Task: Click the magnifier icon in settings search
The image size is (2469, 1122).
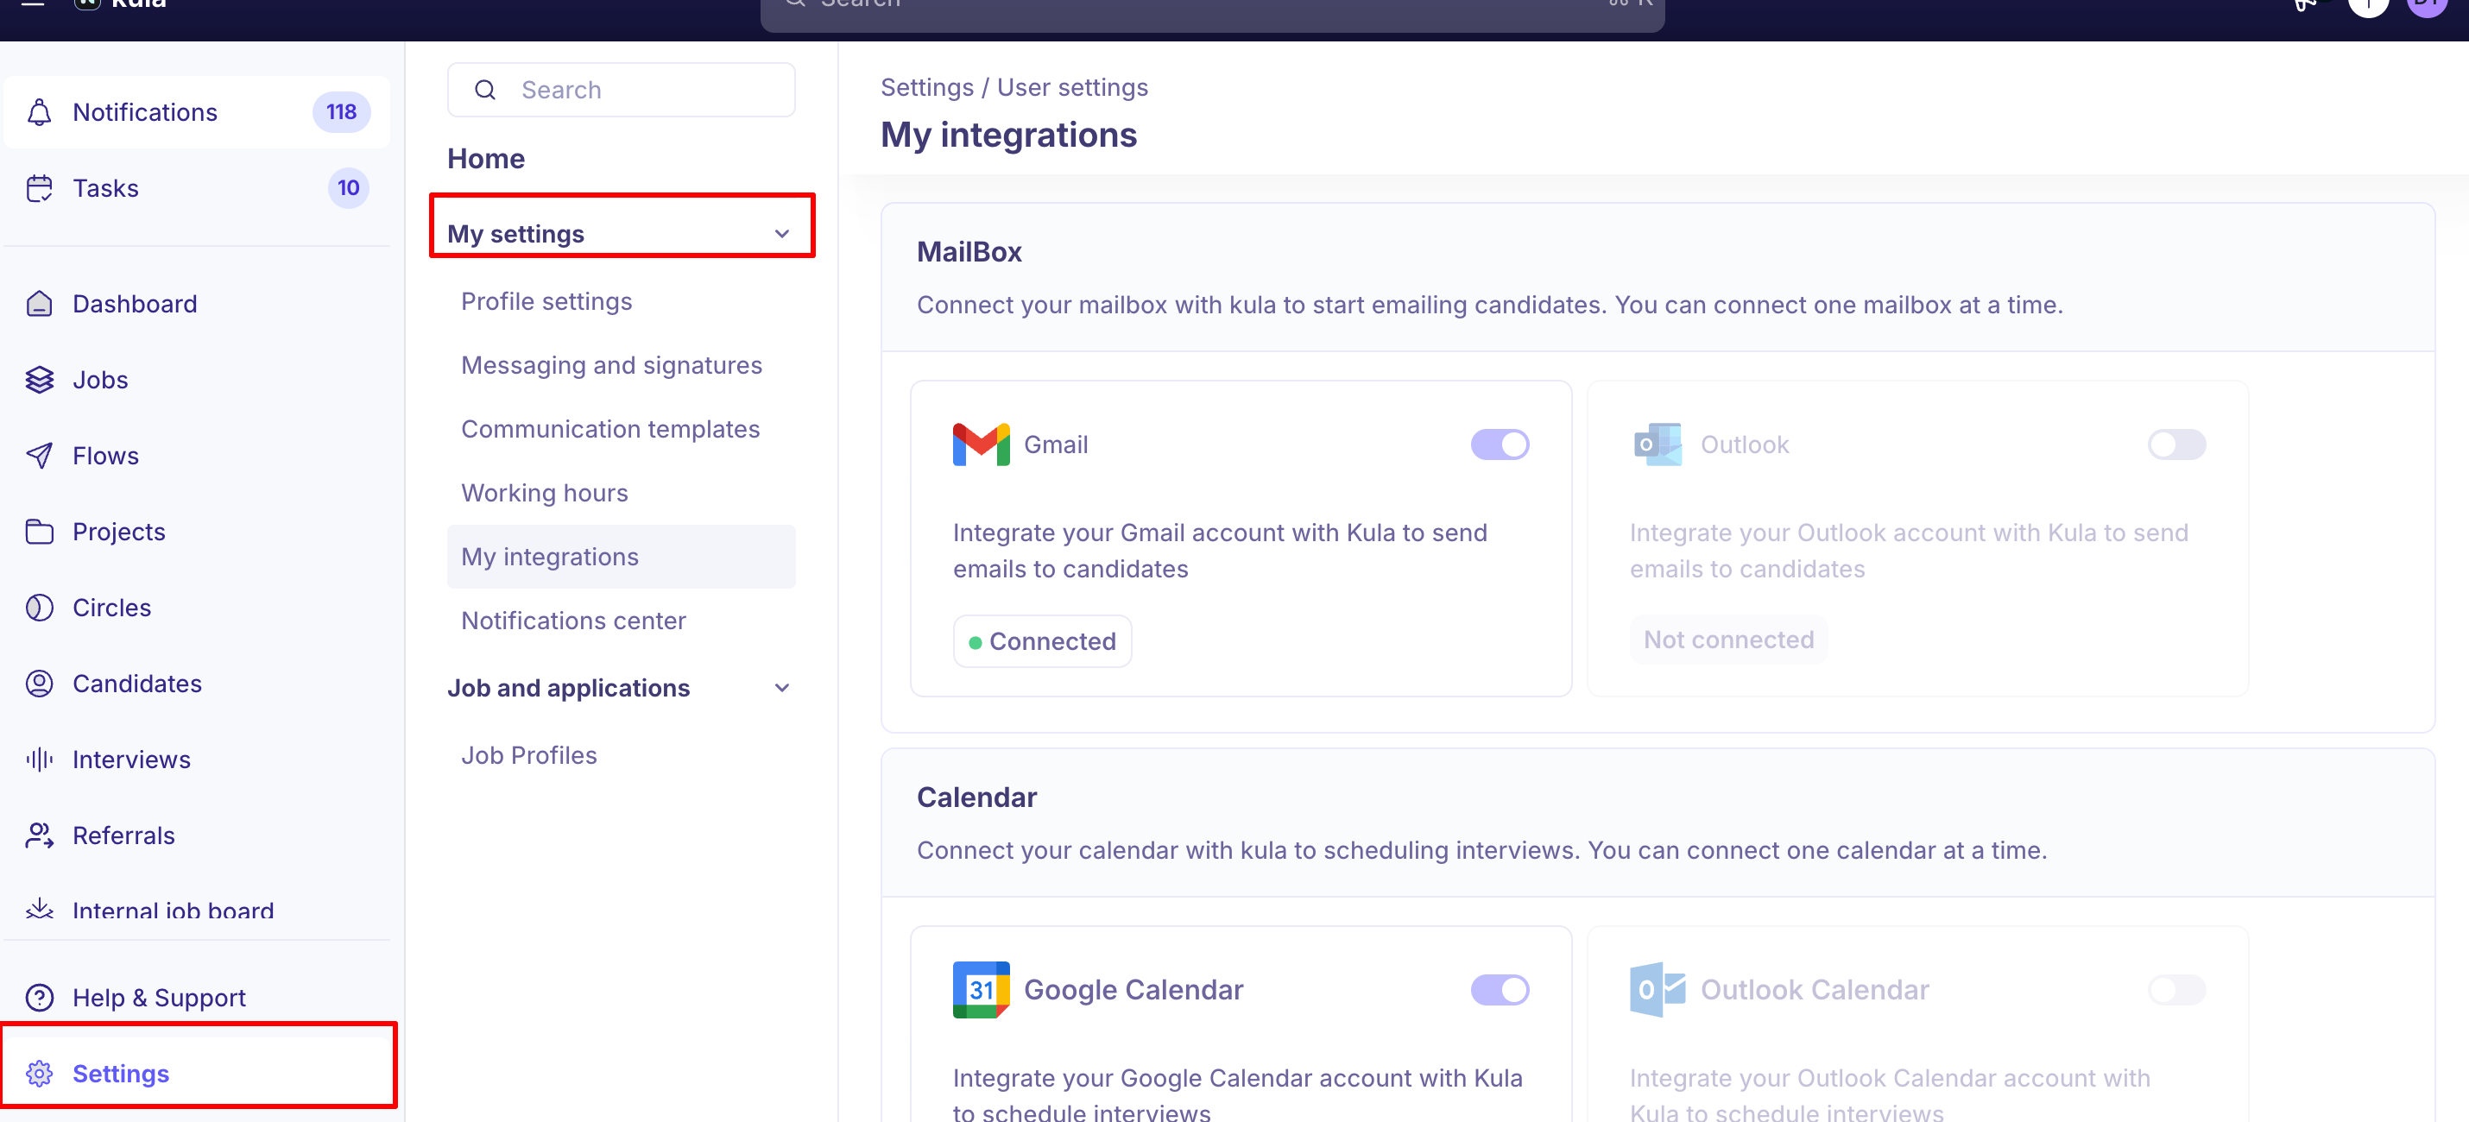Action: (486, 90)
